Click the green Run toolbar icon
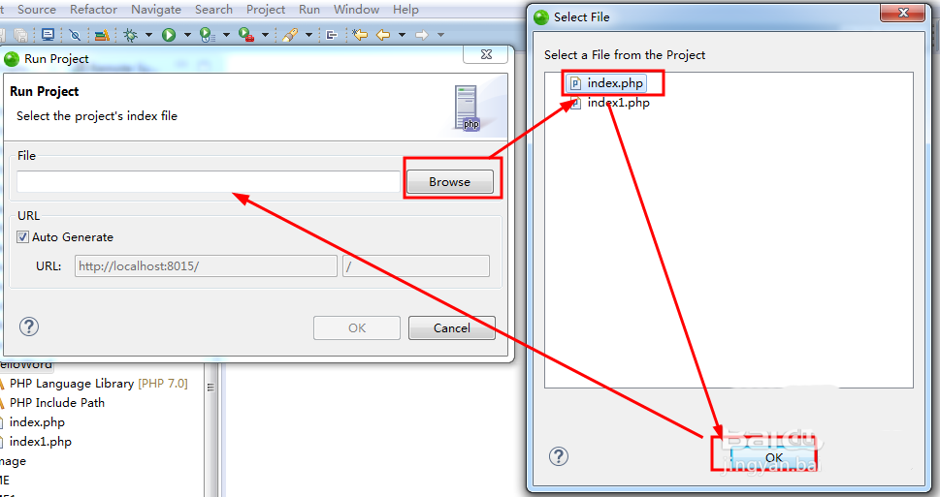Viewport: 940px width, 497px height. (169, 35)
